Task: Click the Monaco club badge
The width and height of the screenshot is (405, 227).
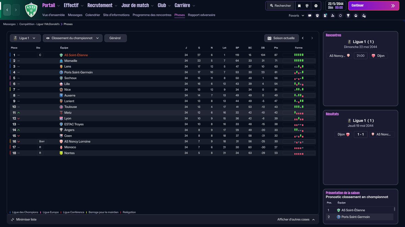Action: point(61,147)
